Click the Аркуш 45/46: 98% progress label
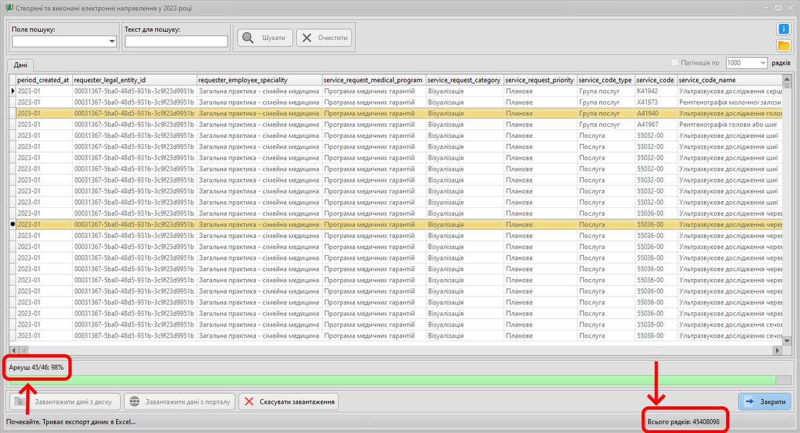 point(37,367)
